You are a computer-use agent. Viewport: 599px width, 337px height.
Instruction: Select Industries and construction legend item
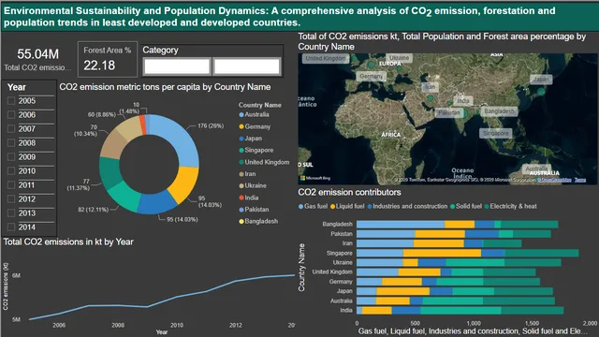[x=407, y=206]
